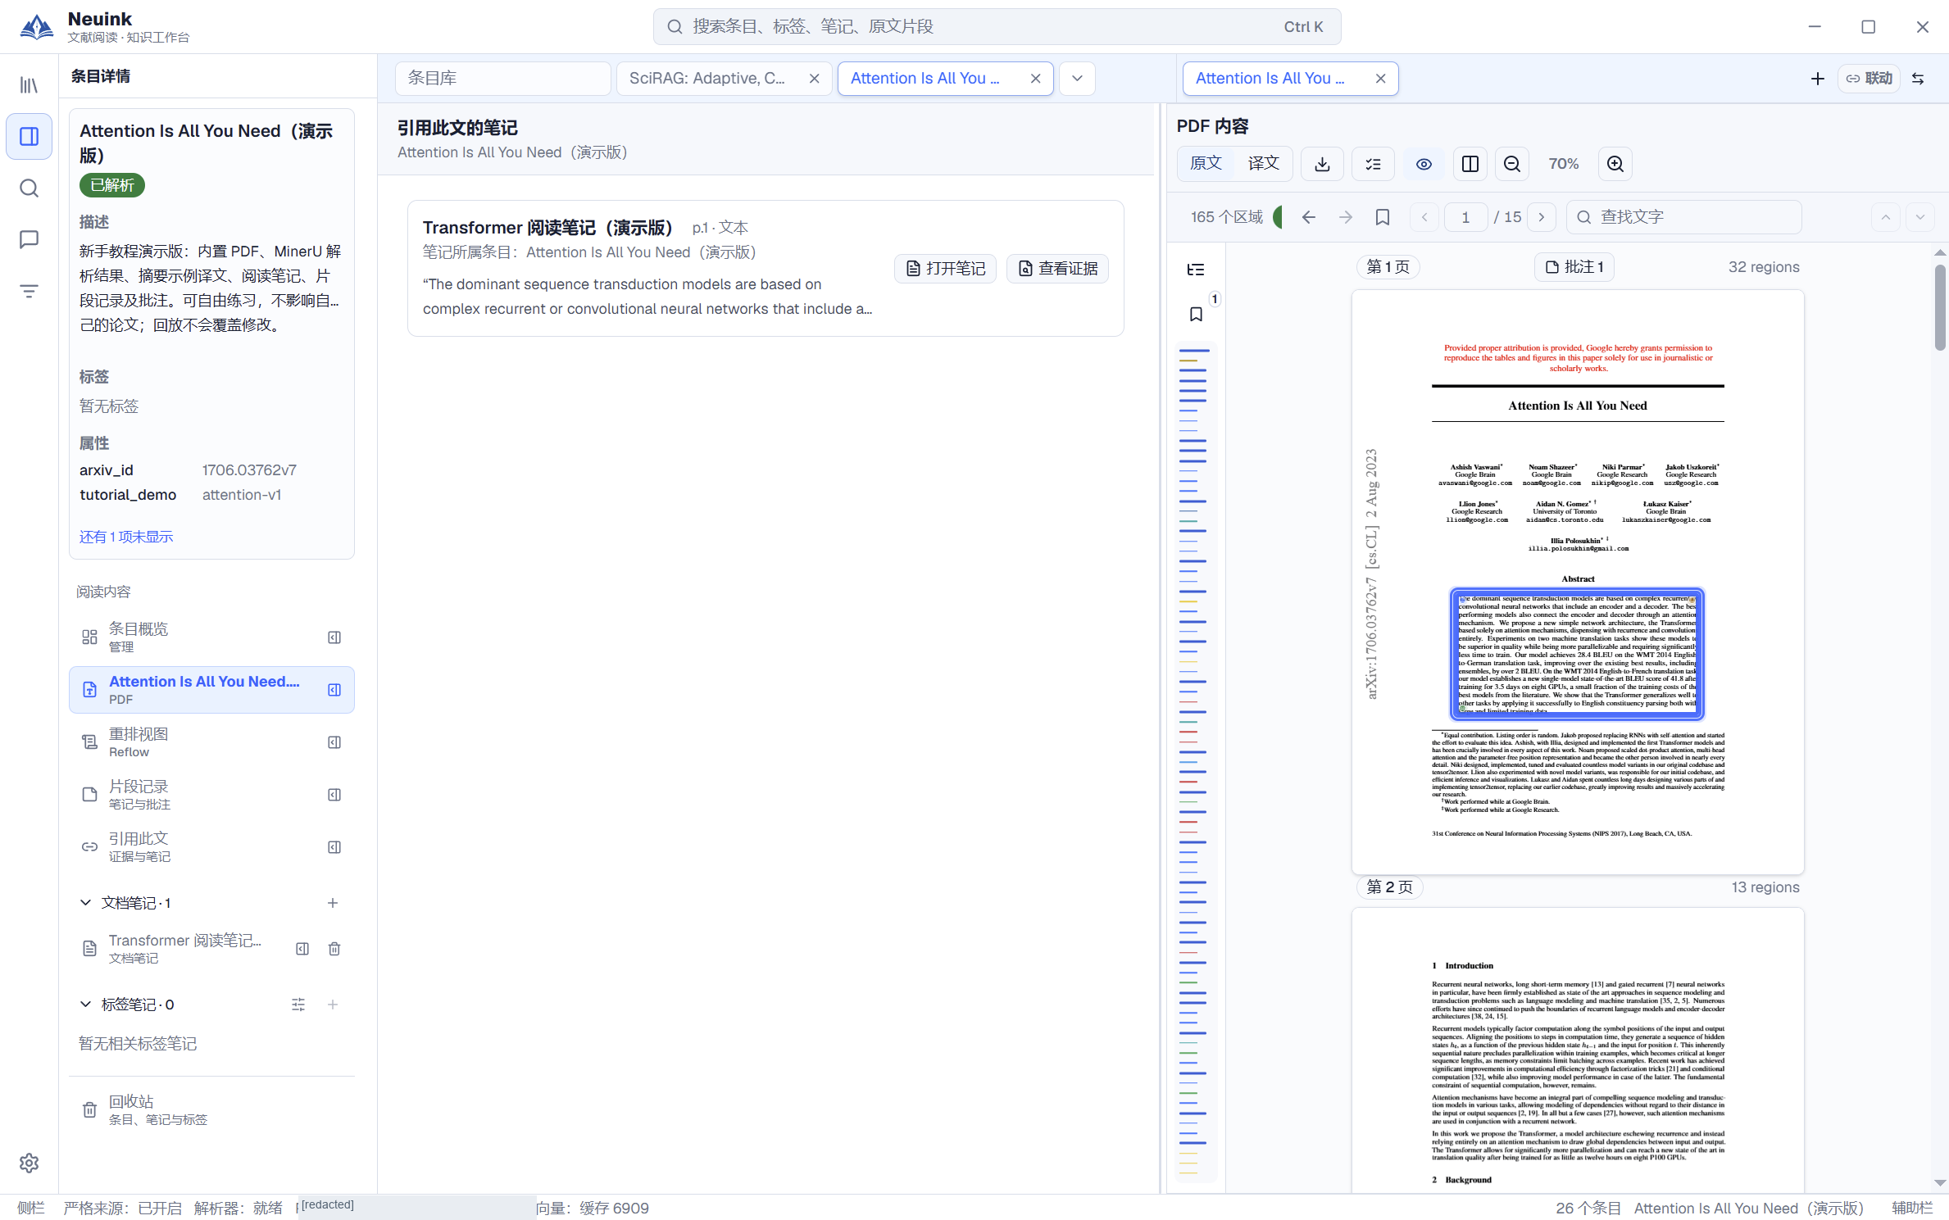Go back with left arrow in PDF navigation
Viewport: 1949px width, 1220px height.
[1309, 217]
